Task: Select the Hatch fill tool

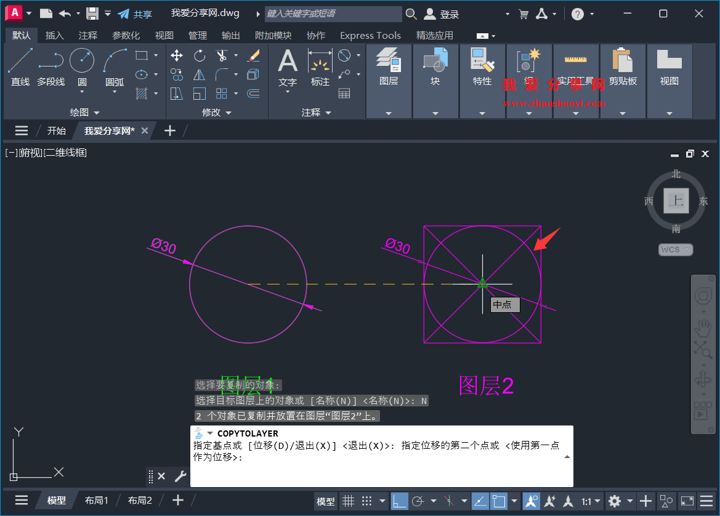Action: [142, 94]
